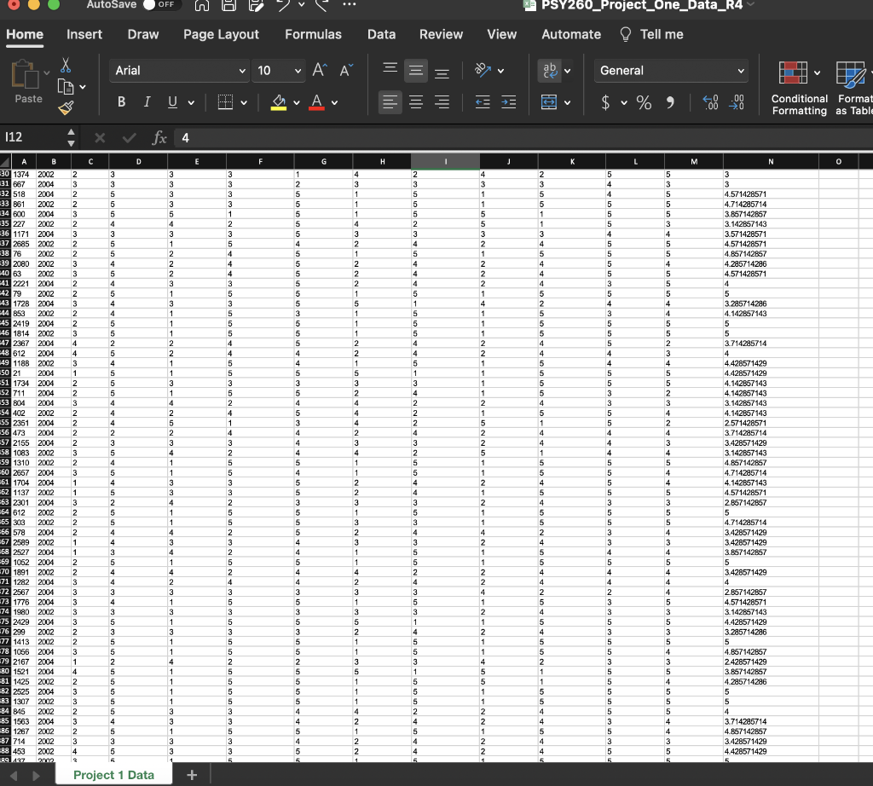This screenshot has height=786, width=873.
Task: Expand wrap text options arrow
Action: pos(567,71)
